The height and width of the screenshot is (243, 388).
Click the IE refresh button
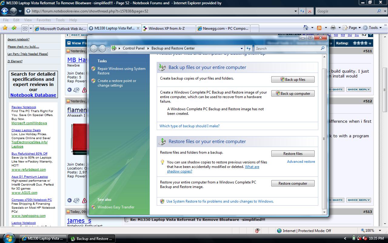click(x=302, y=11)
